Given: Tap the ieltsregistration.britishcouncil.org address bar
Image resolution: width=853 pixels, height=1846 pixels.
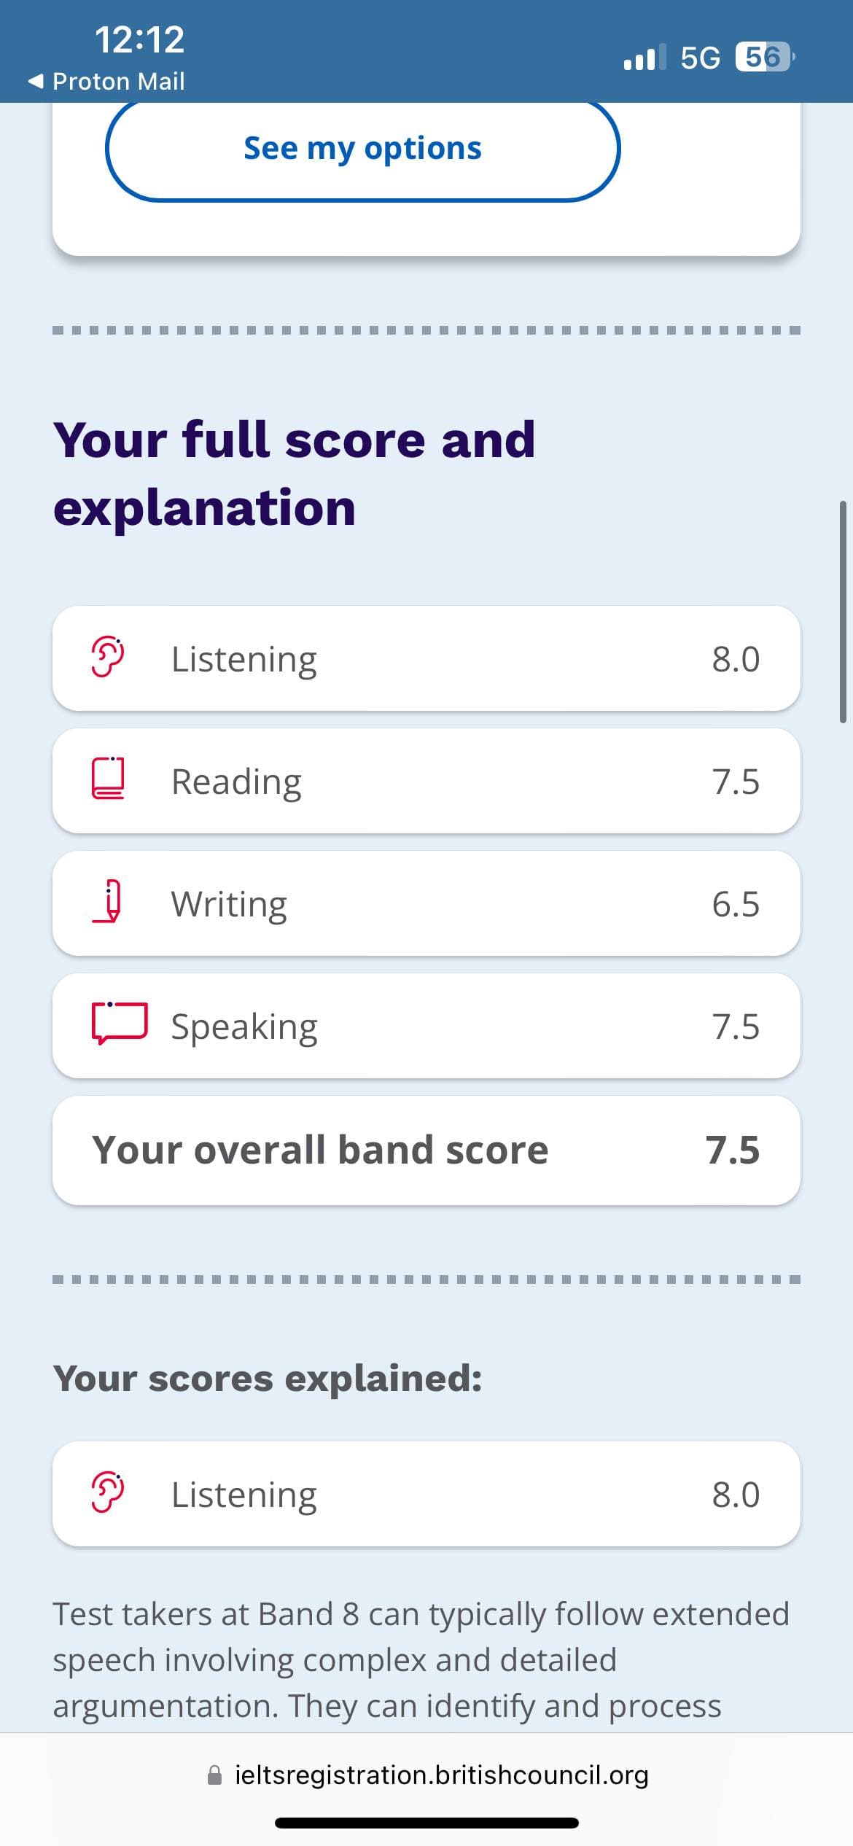Looking at the screenshot, I should point(440,1775).
